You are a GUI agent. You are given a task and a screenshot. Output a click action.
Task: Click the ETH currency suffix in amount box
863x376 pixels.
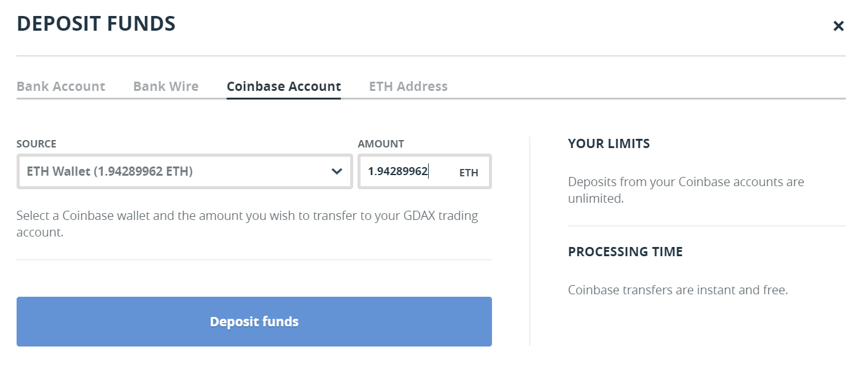click(x=469, y=173)
